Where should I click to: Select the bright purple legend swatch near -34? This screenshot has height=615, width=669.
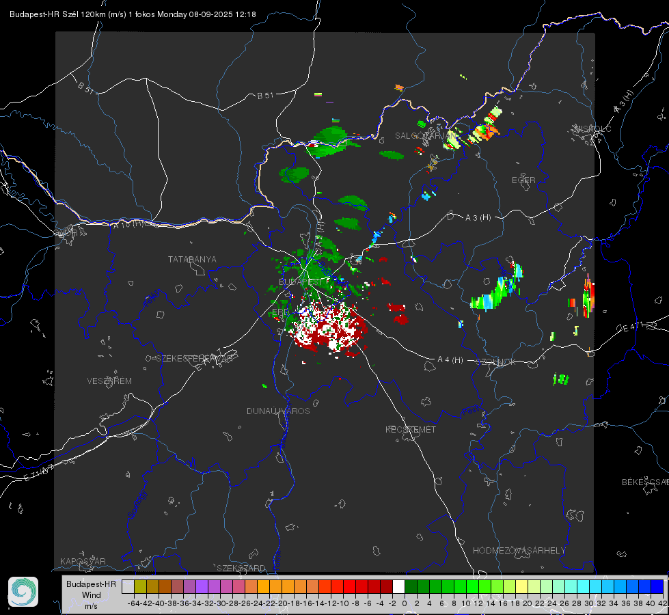pyautogui.click(x=202, y=586)
